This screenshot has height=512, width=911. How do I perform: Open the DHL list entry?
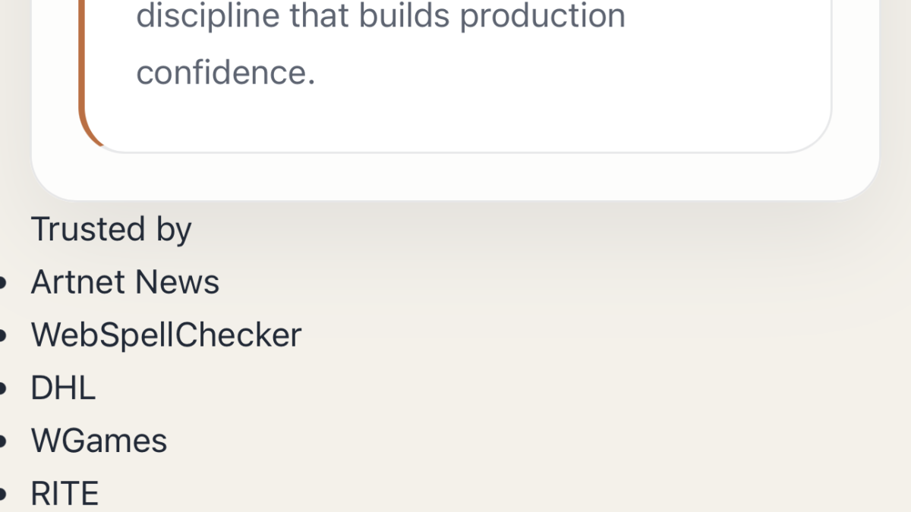pyautogui.click(x=63, y=388)
